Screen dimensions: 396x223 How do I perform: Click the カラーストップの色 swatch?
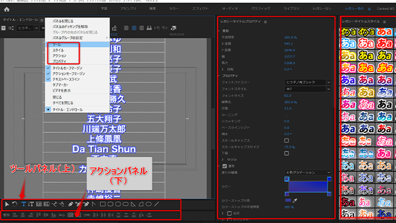click(288, 200)
